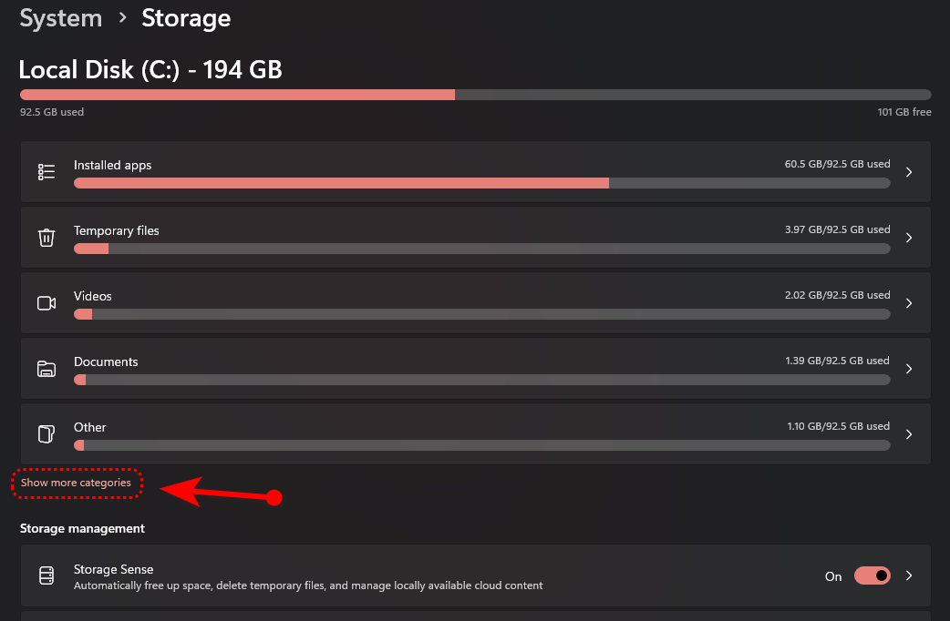Click the Storage Sense drive icon
This screenshot has height=621, width=950.
click(46, 576)
